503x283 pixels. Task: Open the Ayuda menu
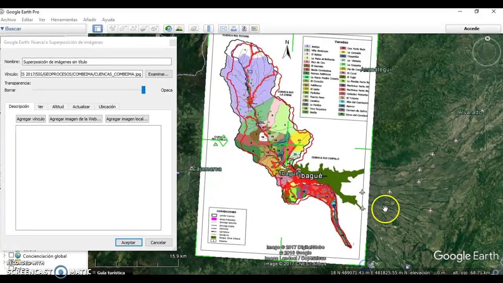(108, 20)
